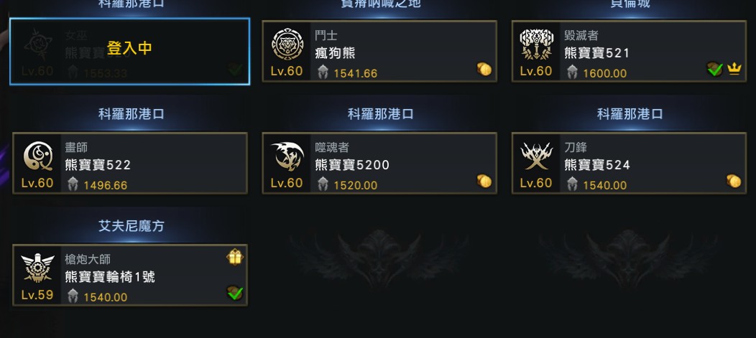
Task: Click the Artillerist class icon for 熊寶寶輪椅1號
Action: [x=37, y=268]
